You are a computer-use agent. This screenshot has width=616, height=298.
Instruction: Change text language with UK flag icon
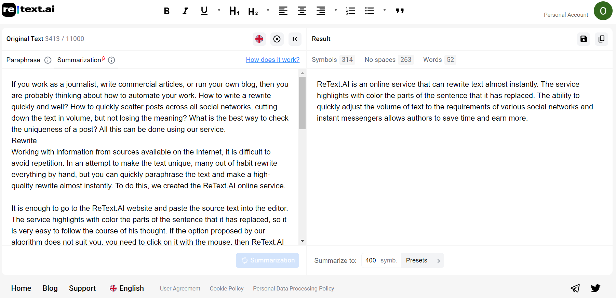[259, 39]
